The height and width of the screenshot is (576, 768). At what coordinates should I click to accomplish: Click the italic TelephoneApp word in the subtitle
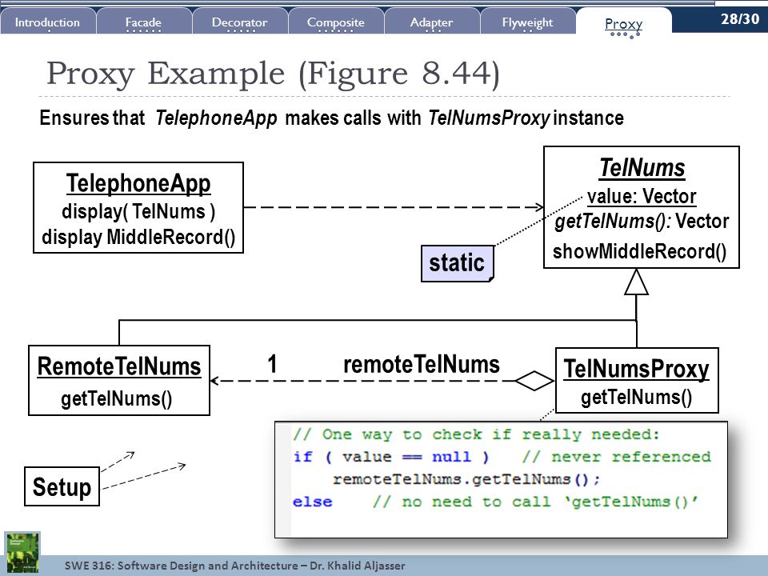pos(216,118)
